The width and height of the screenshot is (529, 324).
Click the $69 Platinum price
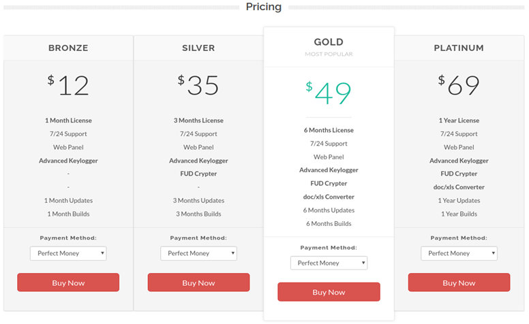459,85
